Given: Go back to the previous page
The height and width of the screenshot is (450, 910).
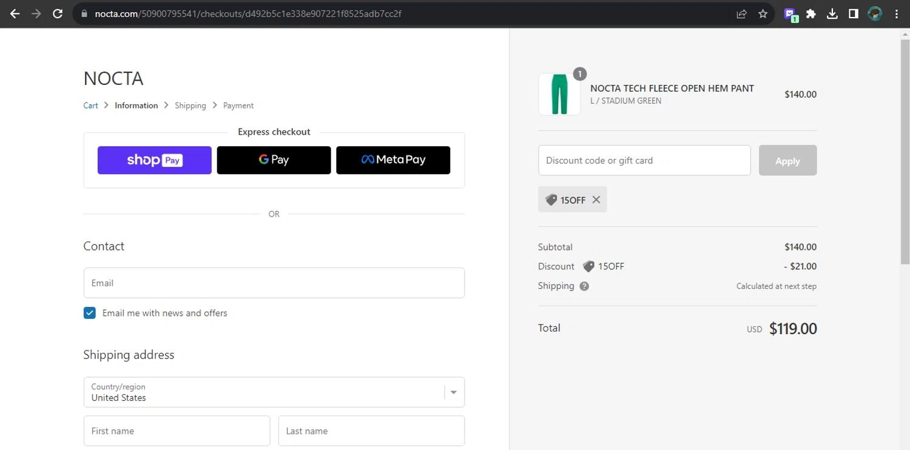Looking at the screenshot, I should tap(15, 13).
